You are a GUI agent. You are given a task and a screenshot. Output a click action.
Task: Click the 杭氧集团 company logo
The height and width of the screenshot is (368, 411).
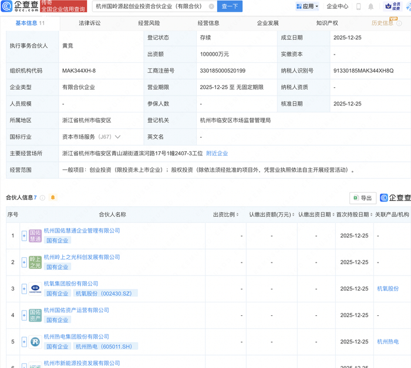(x=35, y=289)
